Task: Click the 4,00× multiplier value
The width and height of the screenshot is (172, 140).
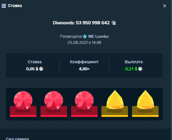Action: (x=84, y=69)
